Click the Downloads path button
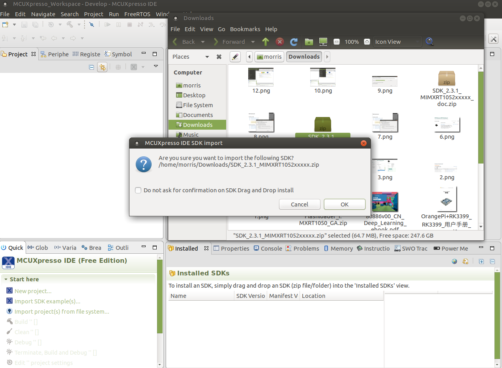 coord(304,57)
